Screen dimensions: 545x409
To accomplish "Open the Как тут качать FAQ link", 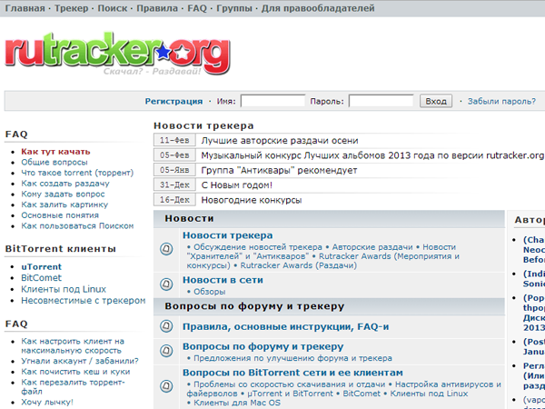I will point(55,151).
